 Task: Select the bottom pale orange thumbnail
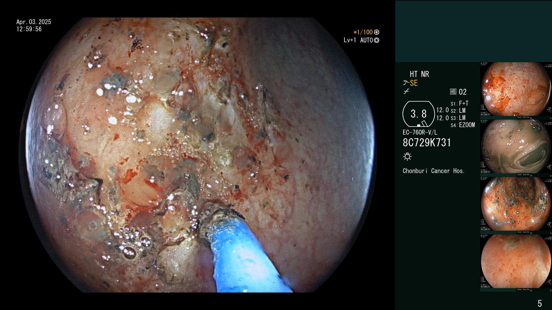click(516, 261)
